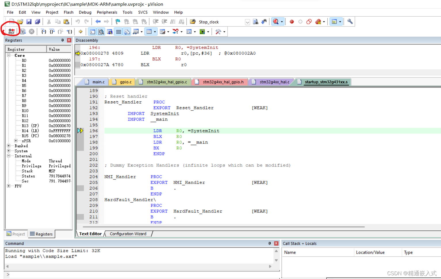The width and height of the screenshot is (441, 279).
Task: Insert a breakpoint with the red dot icon
Action: tap(292, 22)
